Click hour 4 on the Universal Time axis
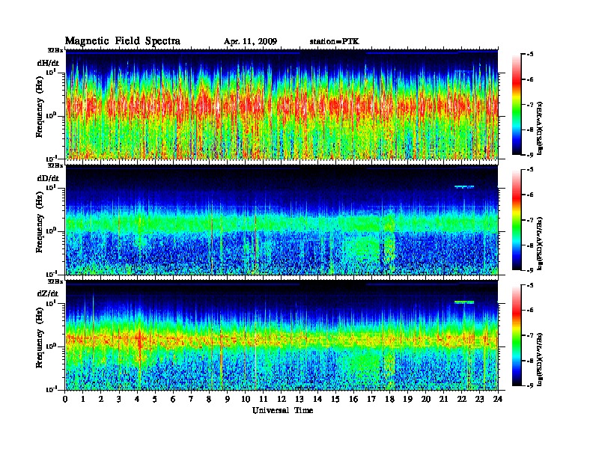Screen dimensions: 593x458 click(x=137, y=400)
